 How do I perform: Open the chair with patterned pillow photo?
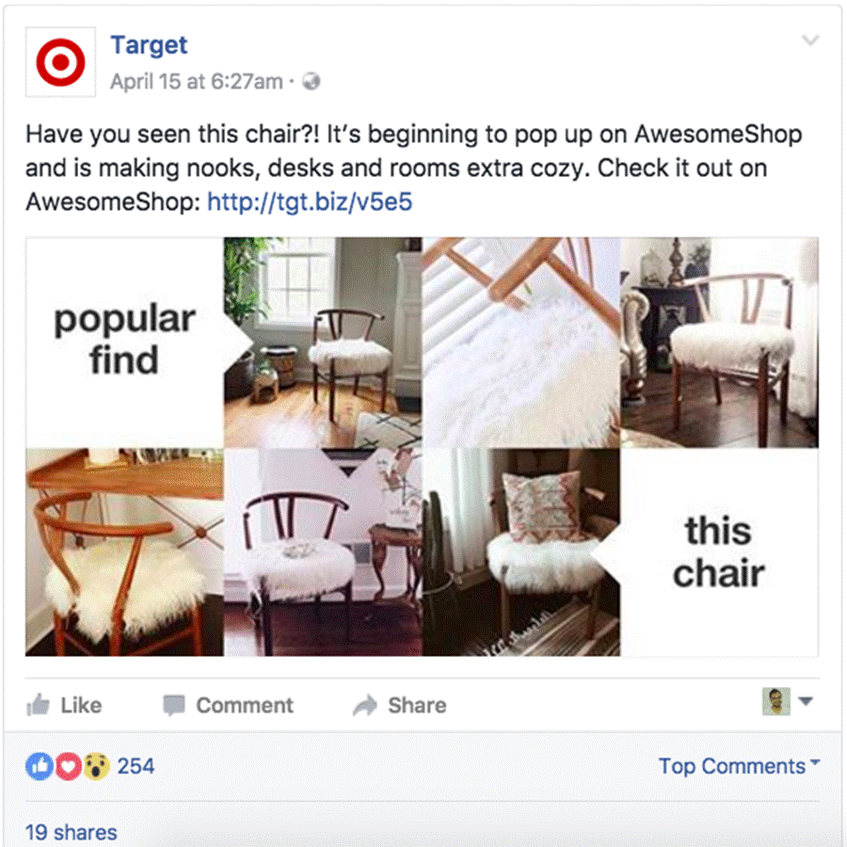pos(521,552)
